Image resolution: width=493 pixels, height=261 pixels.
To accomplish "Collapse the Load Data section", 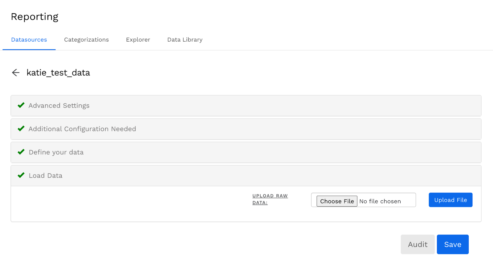I will point(46,176).
